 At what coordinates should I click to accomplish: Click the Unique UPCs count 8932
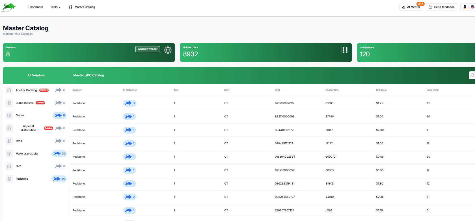(191, 54)
